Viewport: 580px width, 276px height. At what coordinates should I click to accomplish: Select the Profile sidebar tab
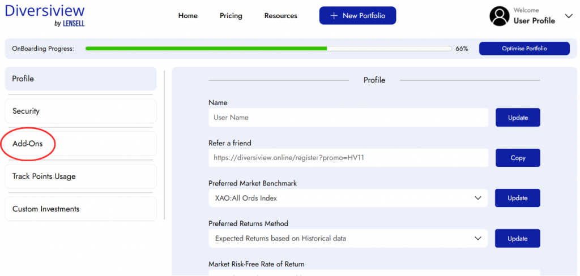80,79
